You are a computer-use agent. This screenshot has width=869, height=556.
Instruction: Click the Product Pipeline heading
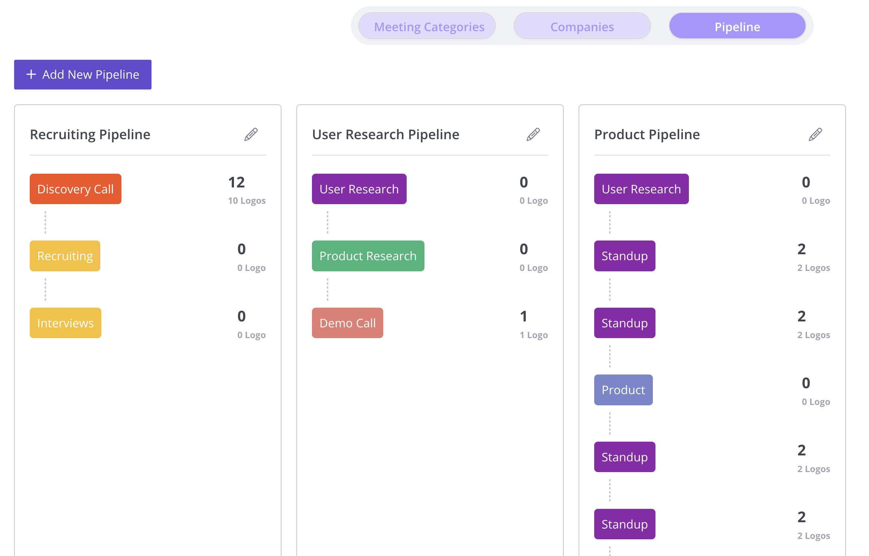647,134
